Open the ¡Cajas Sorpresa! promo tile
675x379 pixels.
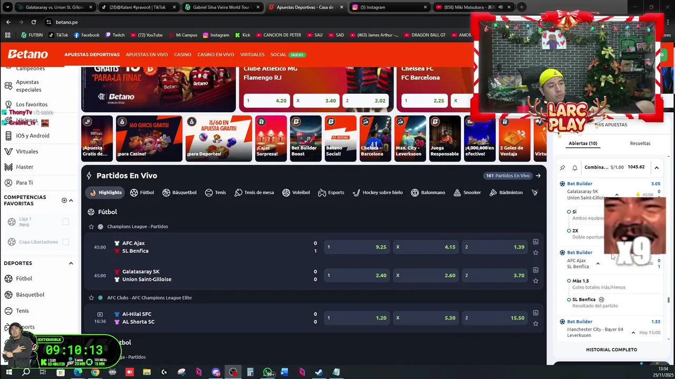click(271, 138)
